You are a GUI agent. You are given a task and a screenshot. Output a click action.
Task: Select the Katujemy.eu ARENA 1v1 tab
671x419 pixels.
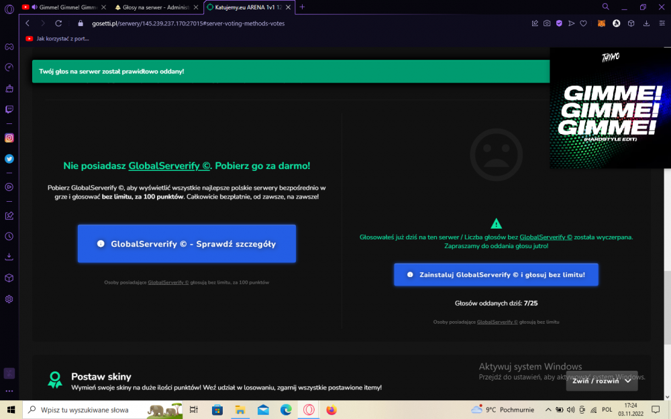point(248,7)
